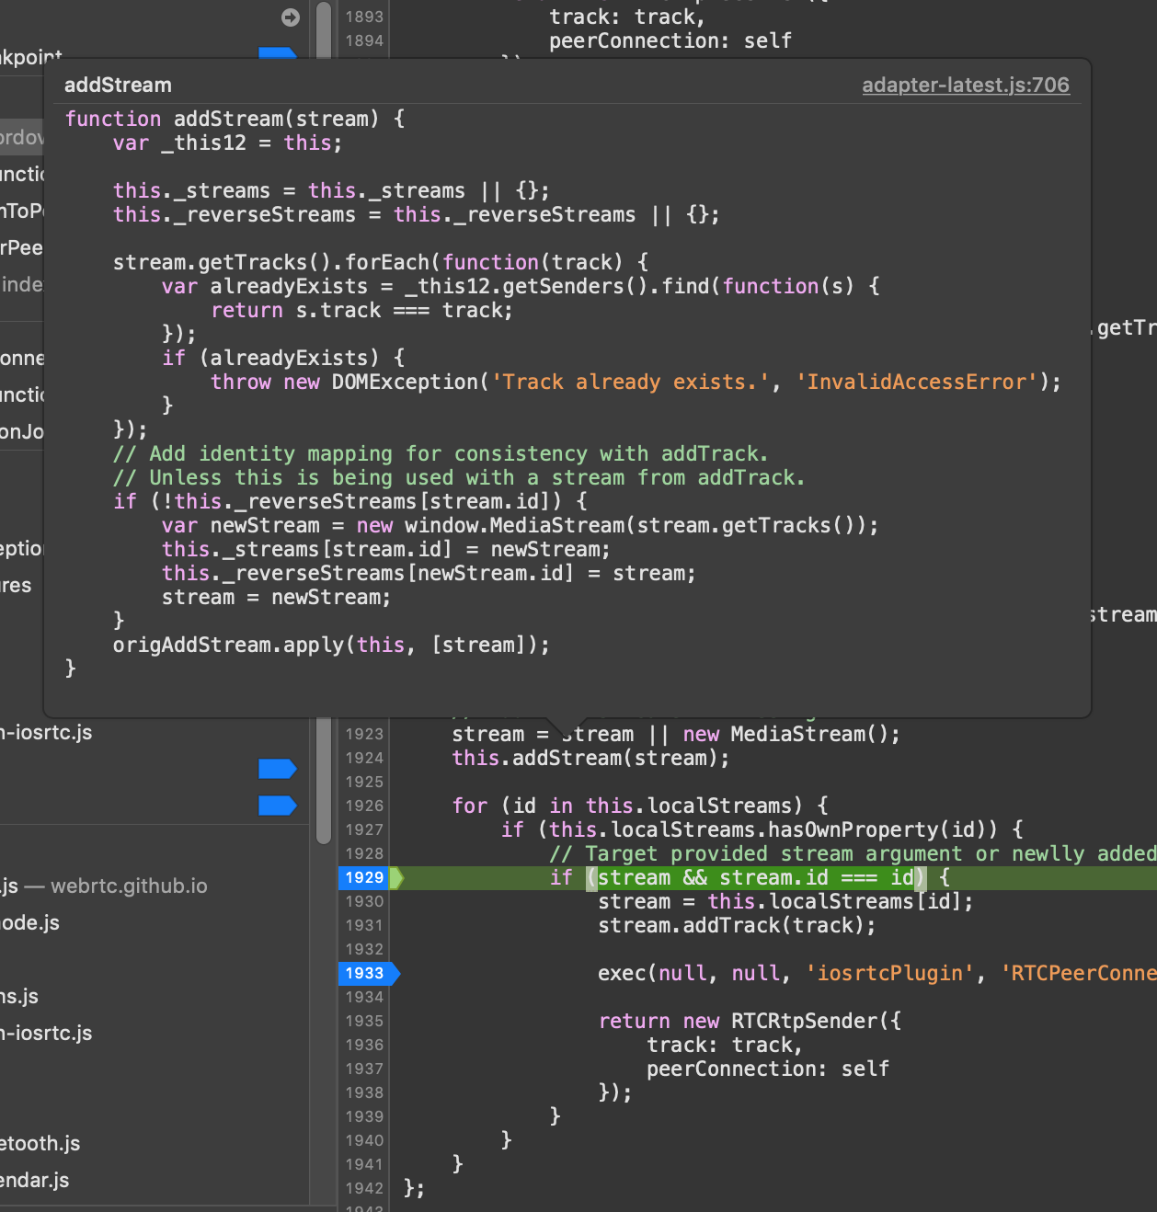Click 'peerConnection: self' on line 1937
1157x1212 pixels.
pos(768,1069)
